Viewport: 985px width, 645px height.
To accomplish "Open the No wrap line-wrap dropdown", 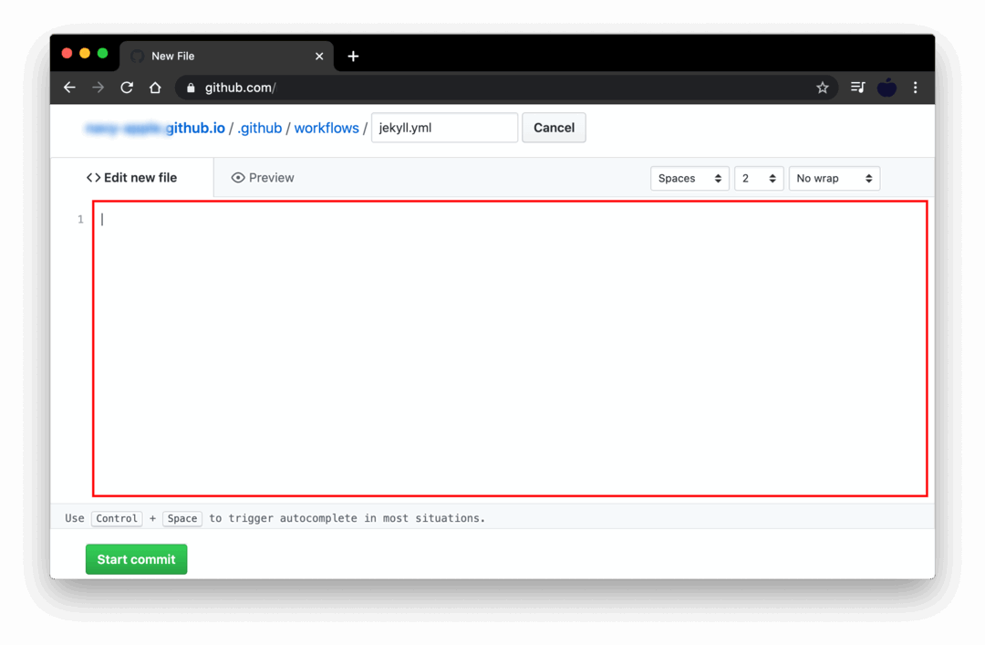I will (834, 178).
